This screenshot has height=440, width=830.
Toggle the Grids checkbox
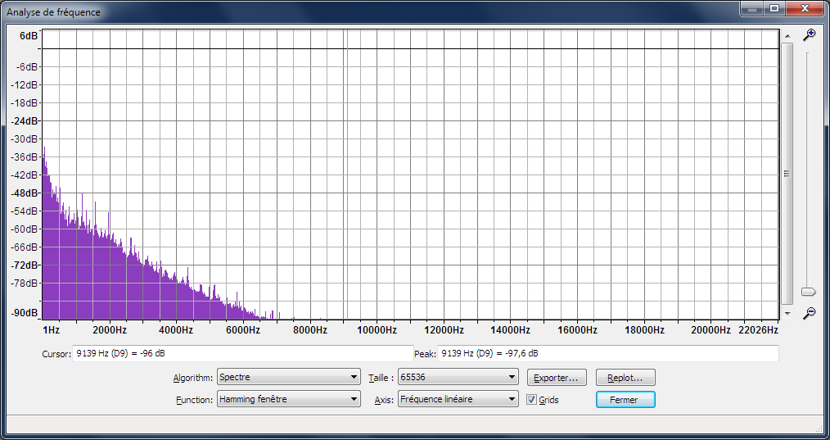pos(532,400)
